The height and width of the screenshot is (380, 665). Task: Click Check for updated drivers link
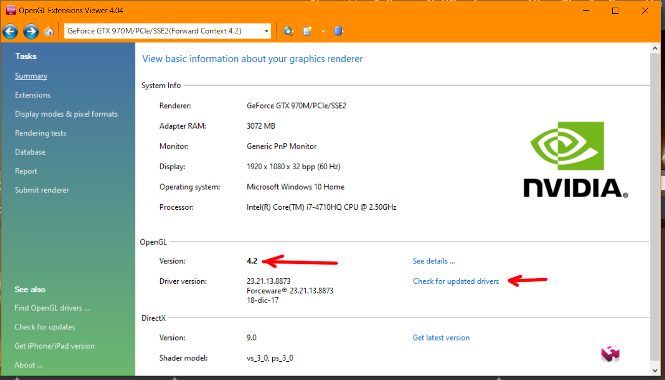coord(456,281)
